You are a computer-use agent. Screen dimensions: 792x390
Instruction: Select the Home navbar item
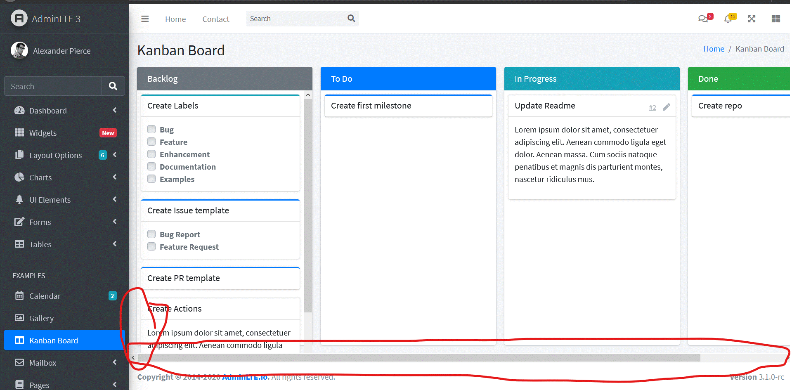(175, 19)
